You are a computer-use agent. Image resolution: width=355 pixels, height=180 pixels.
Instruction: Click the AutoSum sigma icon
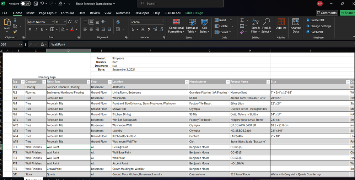242,20
